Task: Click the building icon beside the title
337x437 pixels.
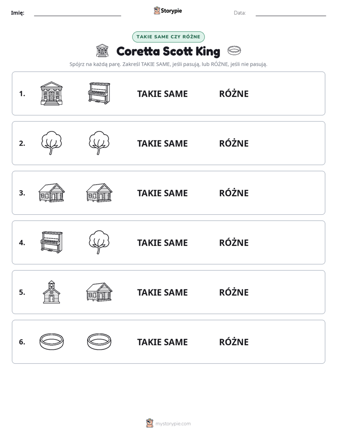Action: (x=102, y=51)
